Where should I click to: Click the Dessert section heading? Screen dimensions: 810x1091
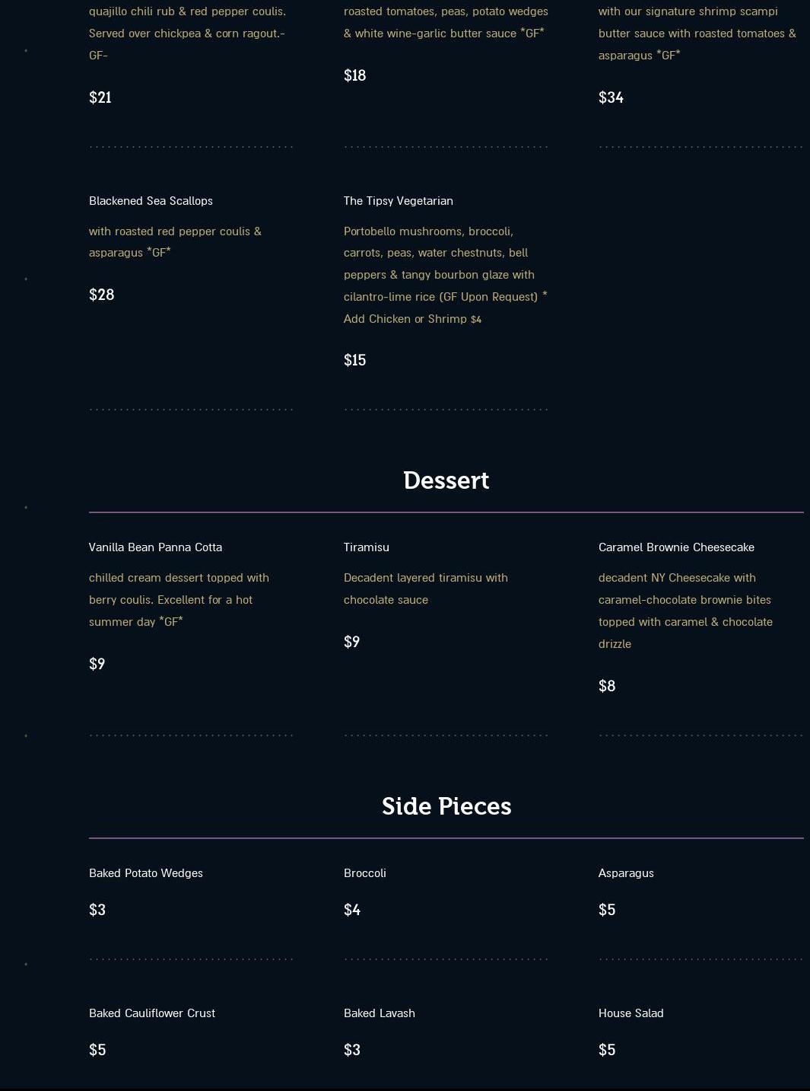tap(446, 480)
